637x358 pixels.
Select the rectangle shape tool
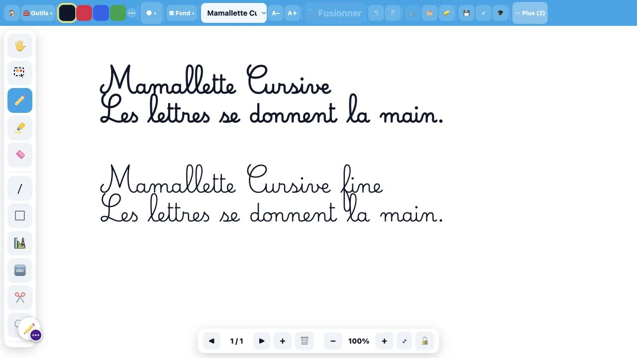pos(20,216)
